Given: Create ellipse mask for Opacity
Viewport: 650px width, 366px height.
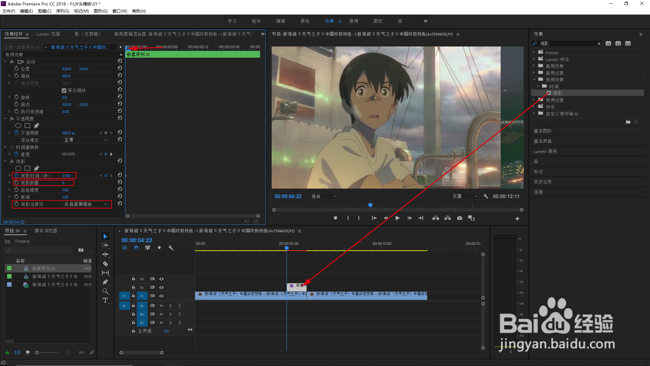Looking at the screenshot, I should point(18,126).
